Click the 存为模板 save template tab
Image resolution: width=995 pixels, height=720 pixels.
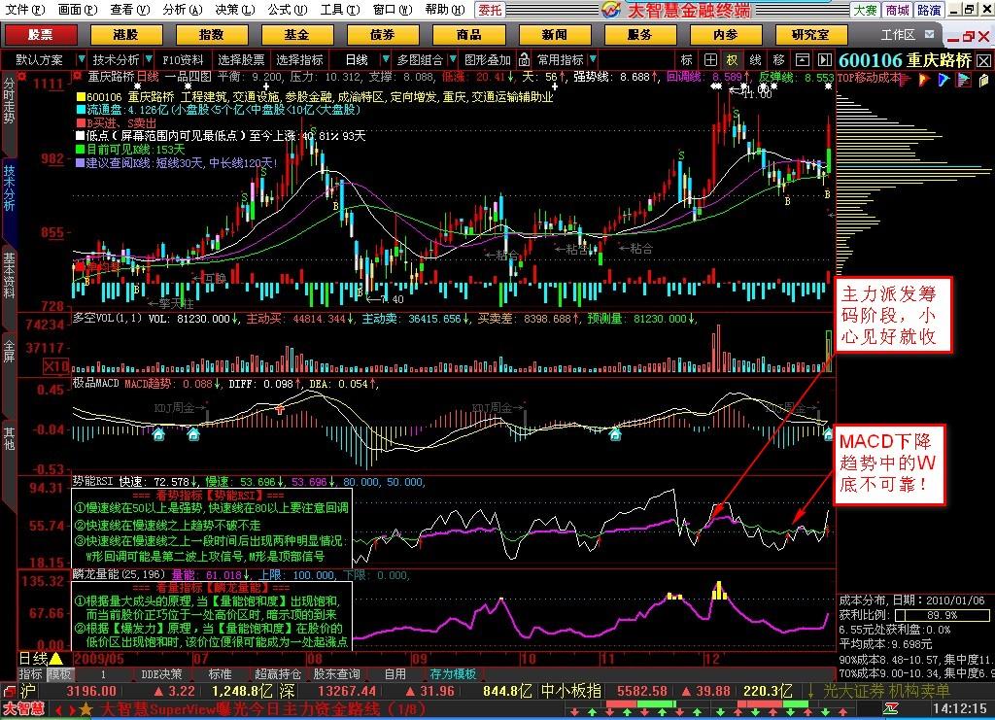click(453, 673)
